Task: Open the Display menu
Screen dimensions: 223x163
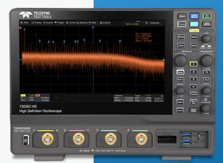Action: [37, 23]
